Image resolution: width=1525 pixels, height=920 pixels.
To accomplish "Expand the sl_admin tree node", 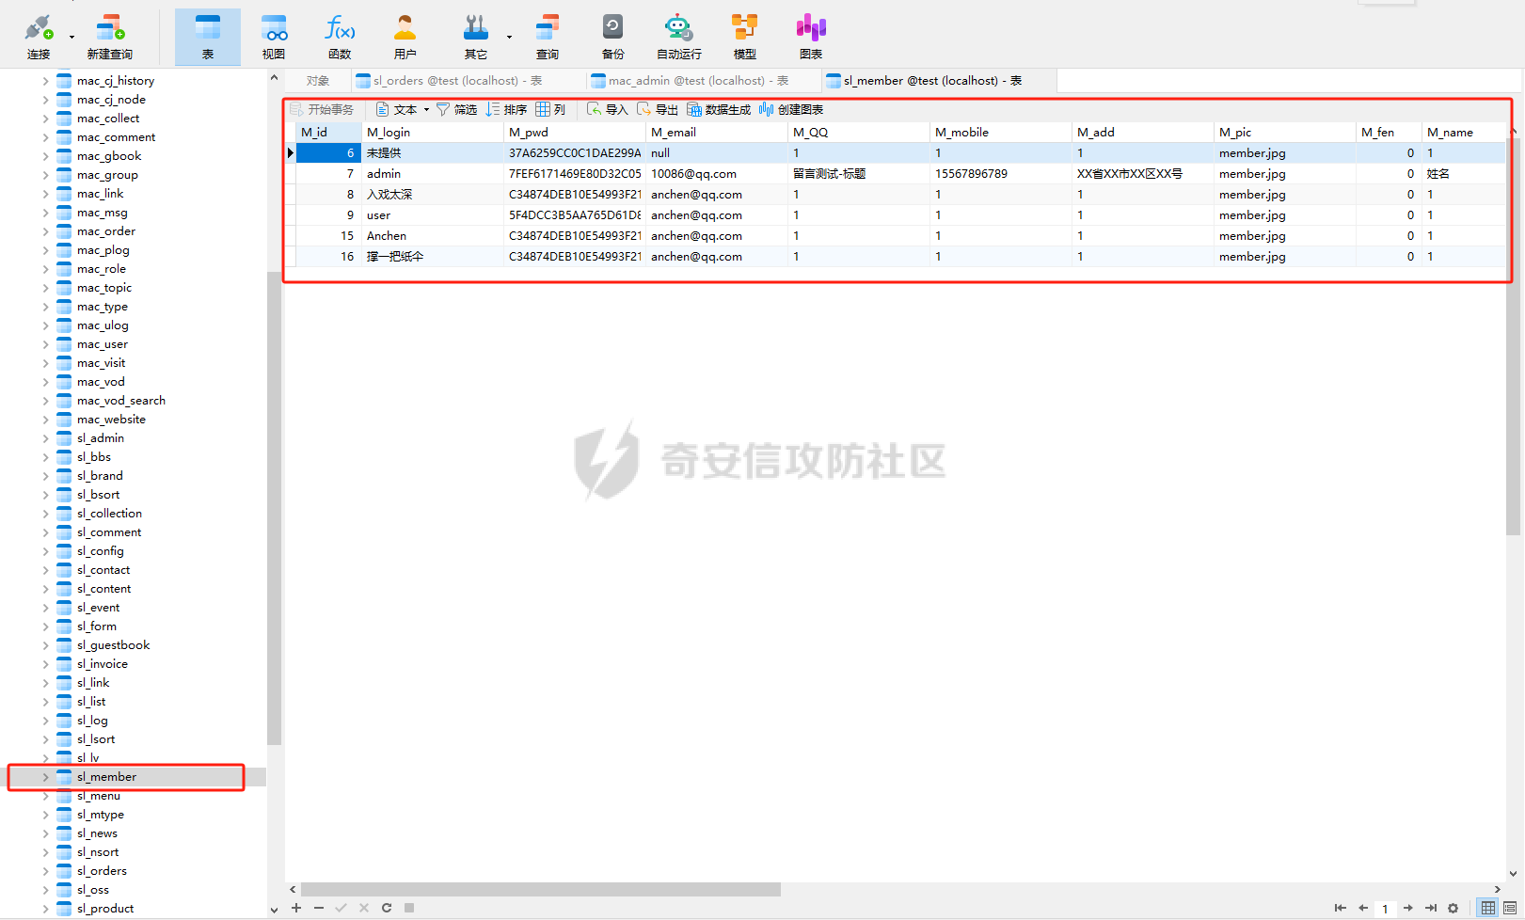I will pos(45,438).
